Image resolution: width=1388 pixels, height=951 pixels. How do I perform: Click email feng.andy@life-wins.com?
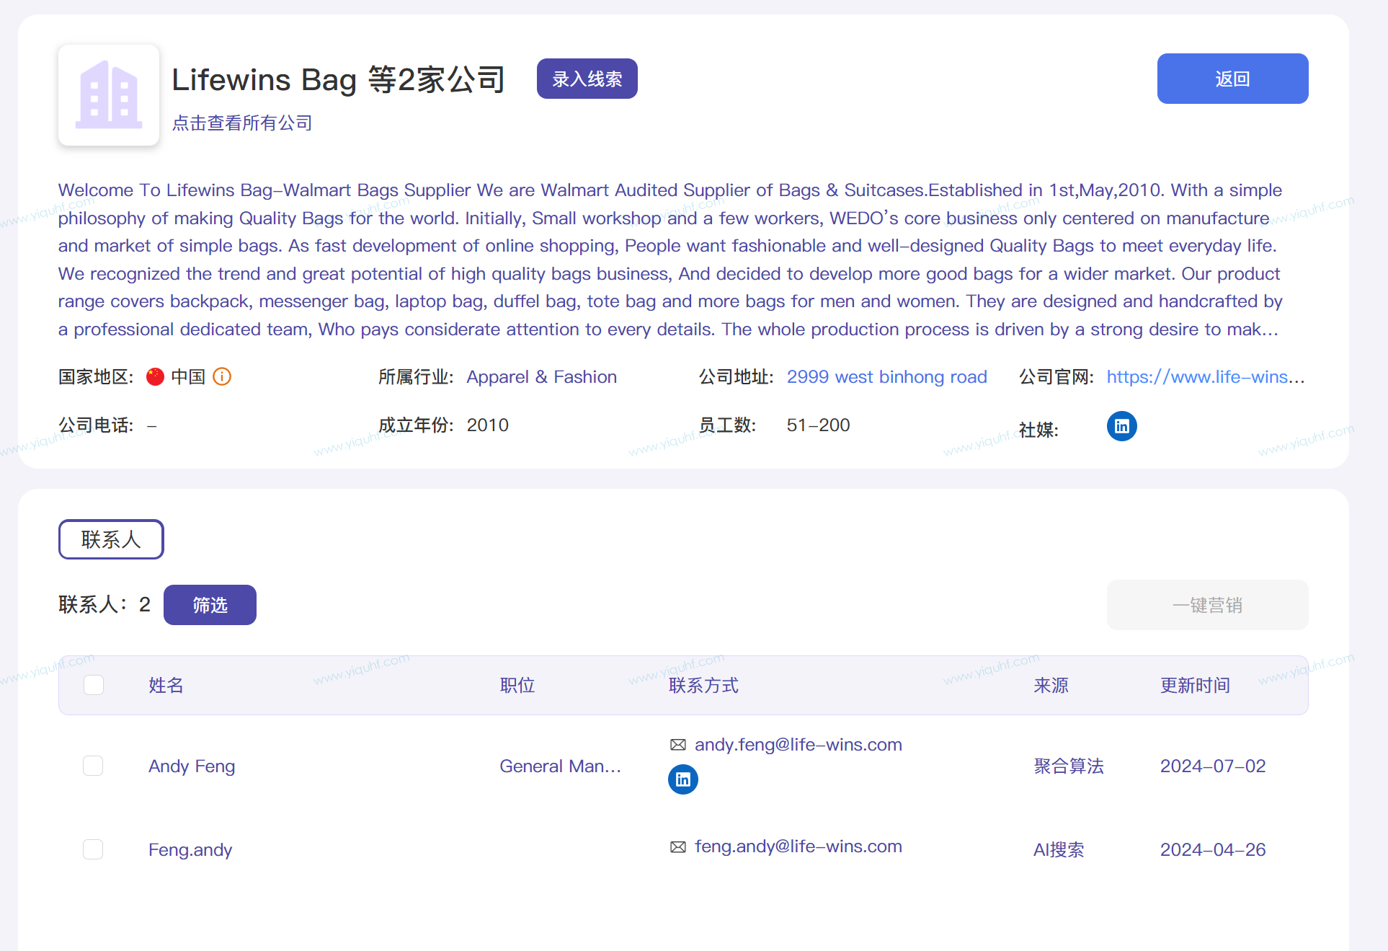(798, 846)
